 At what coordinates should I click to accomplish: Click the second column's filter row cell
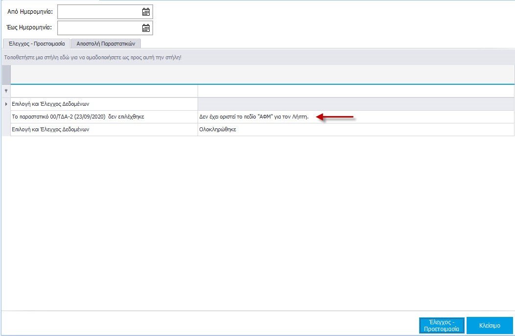click(x=356, y=91)
